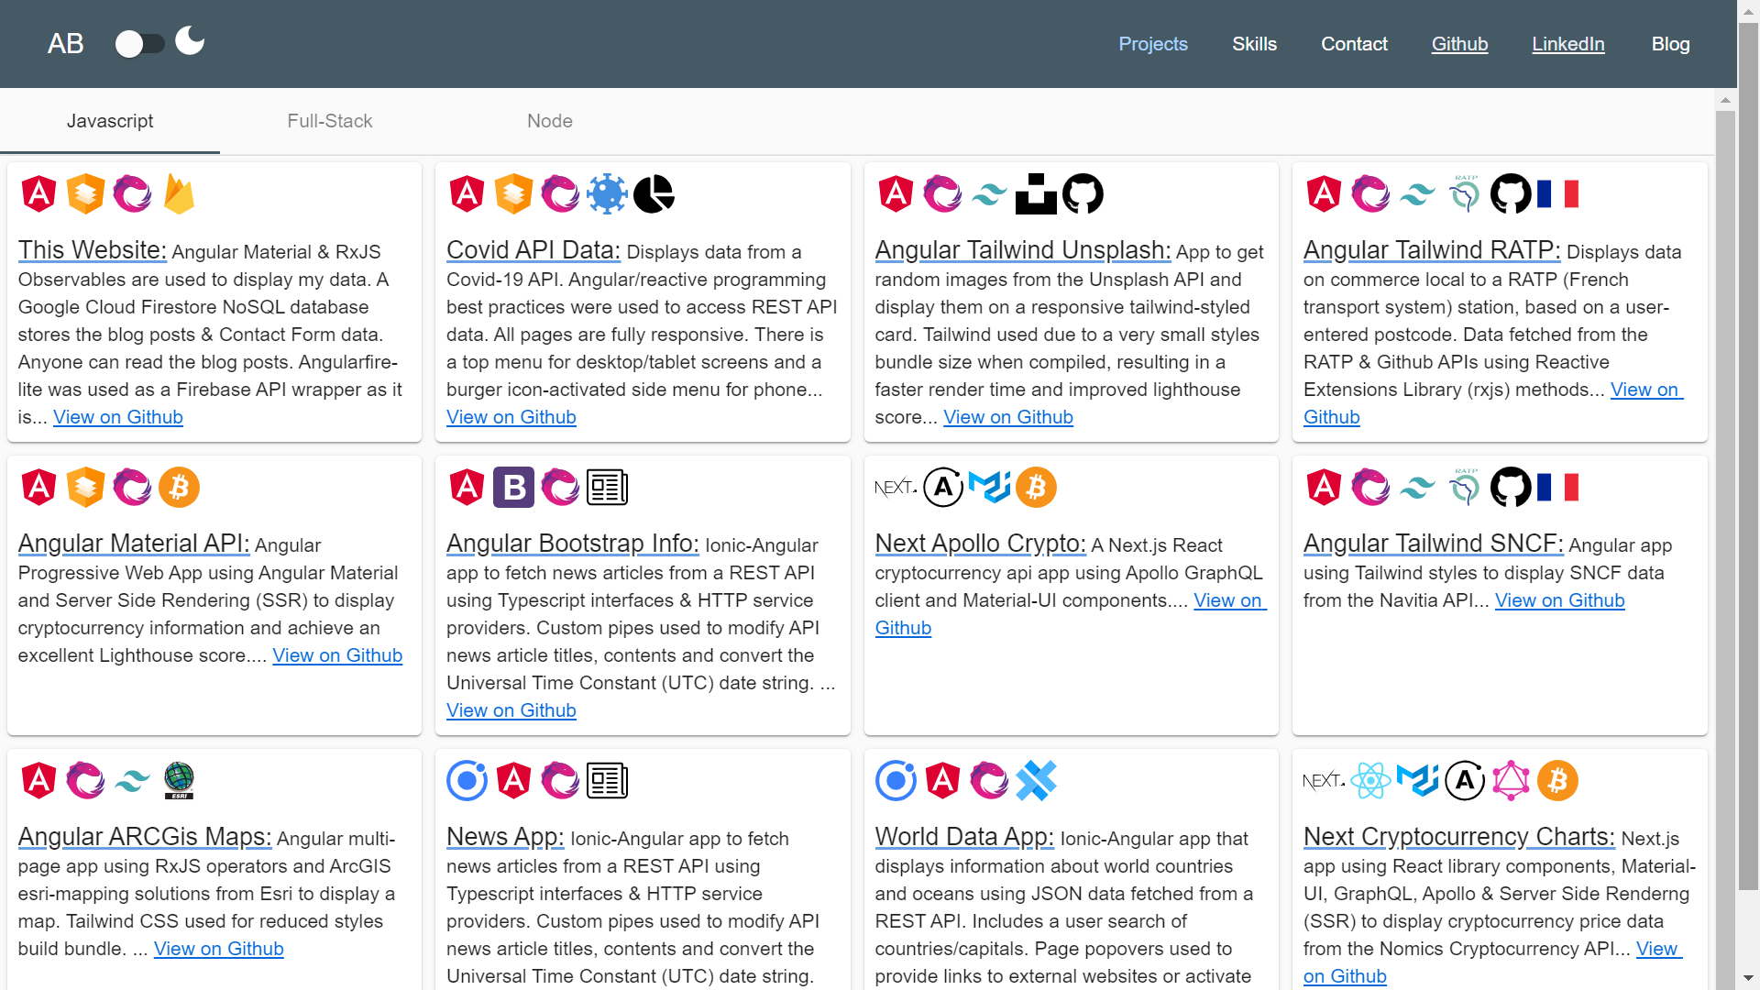Click the moon icon in header

tap(190, 41)
